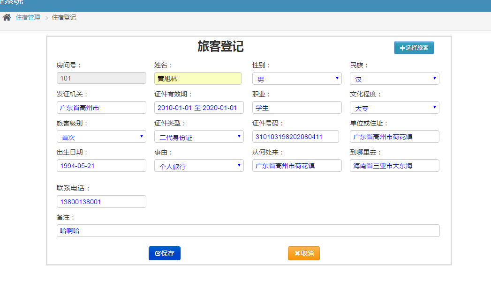Screen dimensions: 491x294
Task: Expand the 民族 ethnicity dropdown
Action: click(394, 79)
